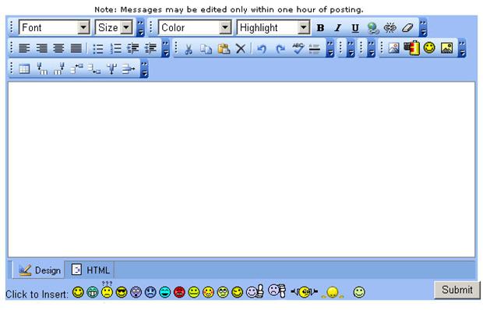Insert the blushing red-cheeked emoticon
The height and width of the screenshot is (310, 483).
(208, 292)
